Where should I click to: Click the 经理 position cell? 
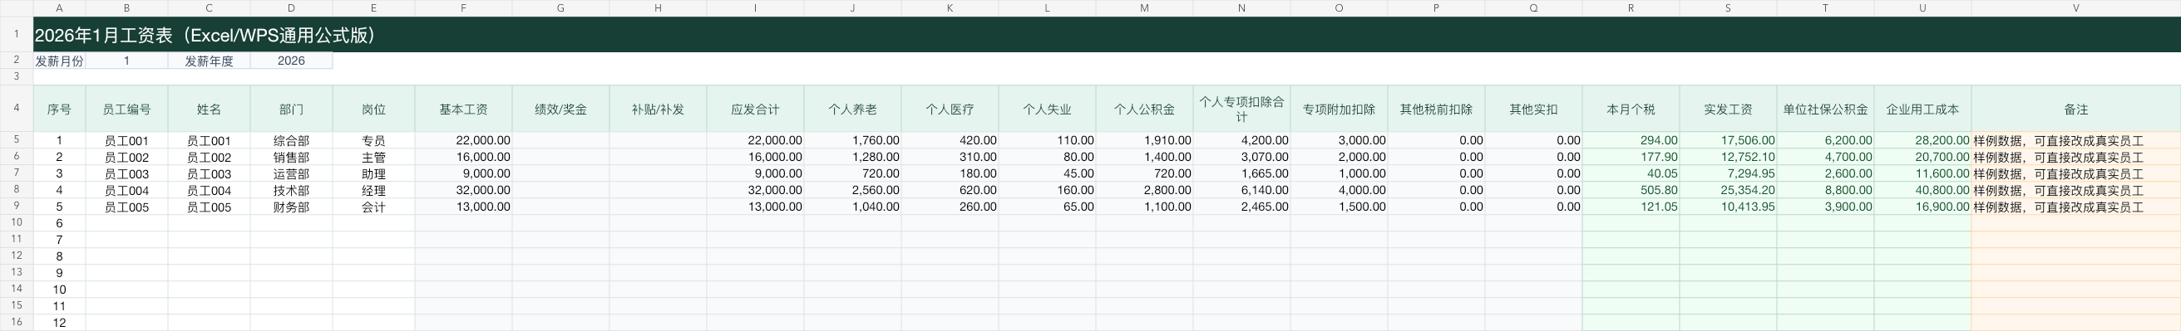[373, 190]
